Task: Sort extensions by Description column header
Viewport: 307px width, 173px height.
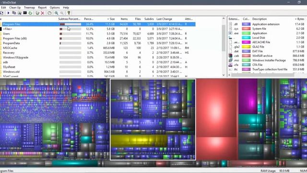Action: 260,19
